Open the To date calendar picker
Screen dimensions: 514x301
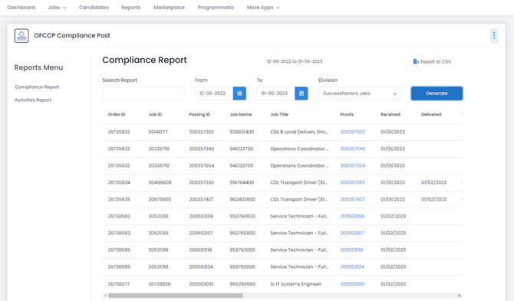[301, 93]
